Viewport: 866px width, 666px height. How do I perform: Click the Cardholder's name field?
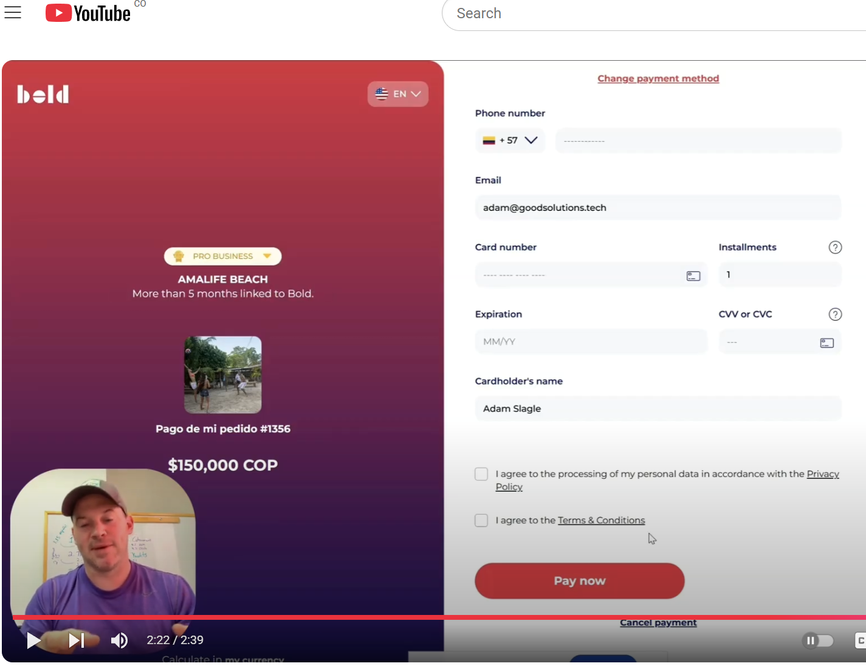[658, 408]
